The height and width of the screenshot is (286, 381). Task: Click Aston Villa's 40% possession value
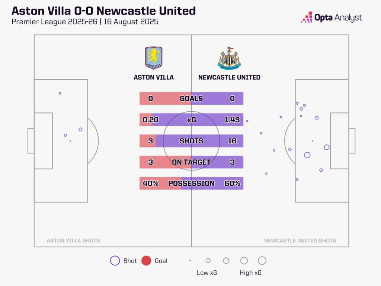150,184
